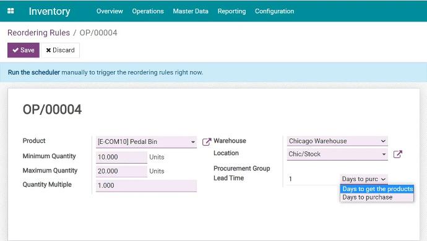Open the apps grid menu icon
The width and height of the screenshot is (427, 241).
11,11
